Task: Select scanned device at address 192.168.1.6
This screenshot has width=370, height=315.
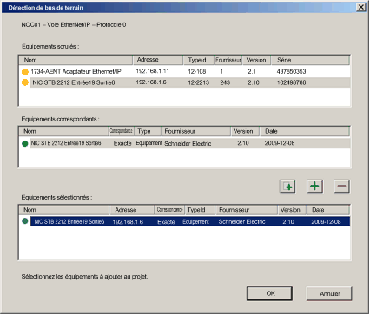Action: tap(184, 82)
